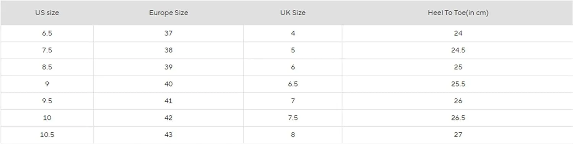Select the US size 10.5 cell
This screenshot has height=144, width=573.
point(47,135)
